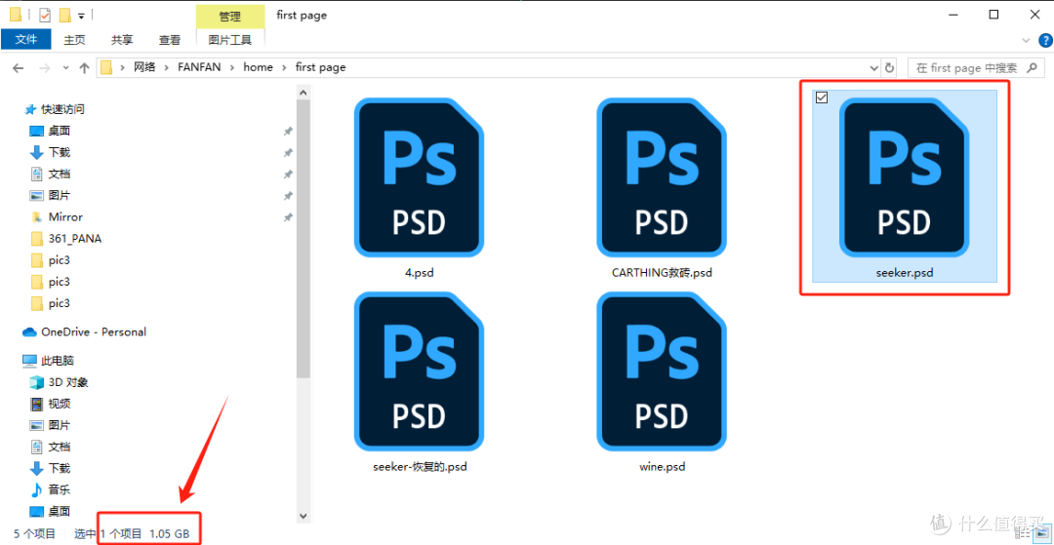
Task: Click the Properties checkmark icon in title bar
Action: pos(45,14)
